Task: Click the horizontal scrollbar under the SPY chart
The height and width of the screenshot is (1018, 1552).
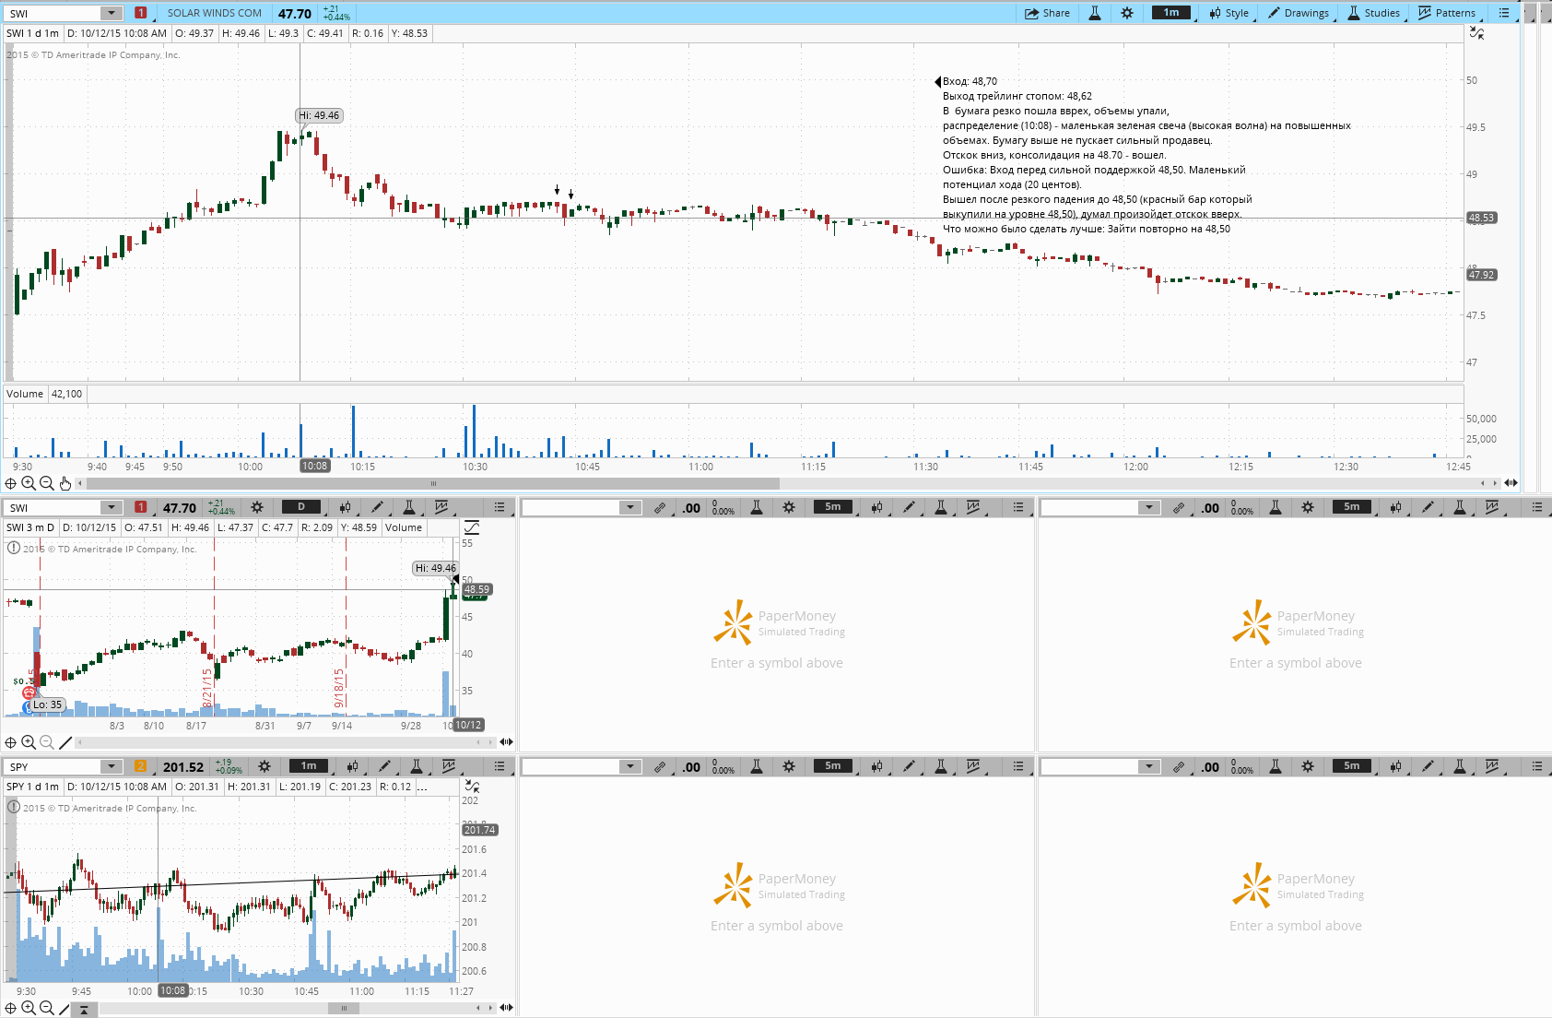Action: click(343, 1008)
